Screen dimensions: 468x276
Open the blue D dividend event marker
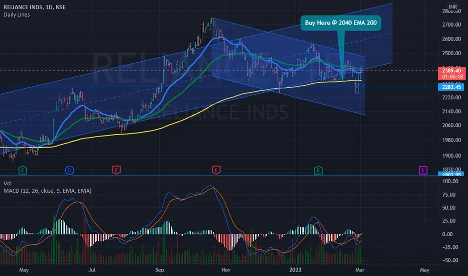point(69,171)
